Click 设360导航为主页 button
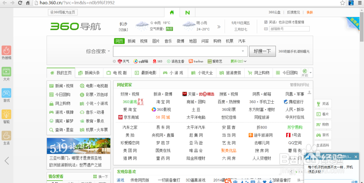The image size is (364, 183). coord(63,12)
